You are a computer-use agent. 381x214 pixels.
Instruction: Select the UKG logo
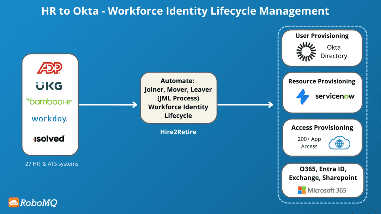click(x=49, y=86)
